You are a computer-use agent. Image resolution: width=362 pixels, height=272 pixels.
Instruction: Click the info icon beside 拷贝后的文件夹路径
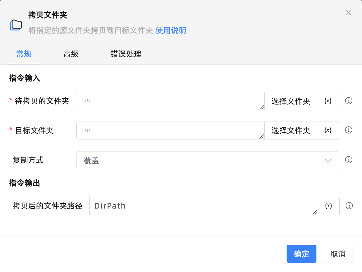tap(348, 206)
